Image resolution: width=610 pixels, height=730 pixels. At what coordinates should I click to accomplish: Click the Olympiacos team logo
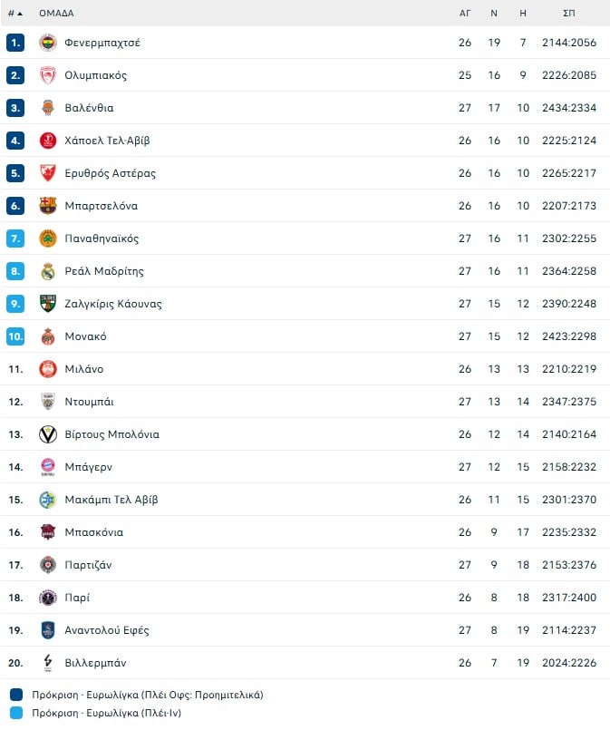click(x=48, y=75)
